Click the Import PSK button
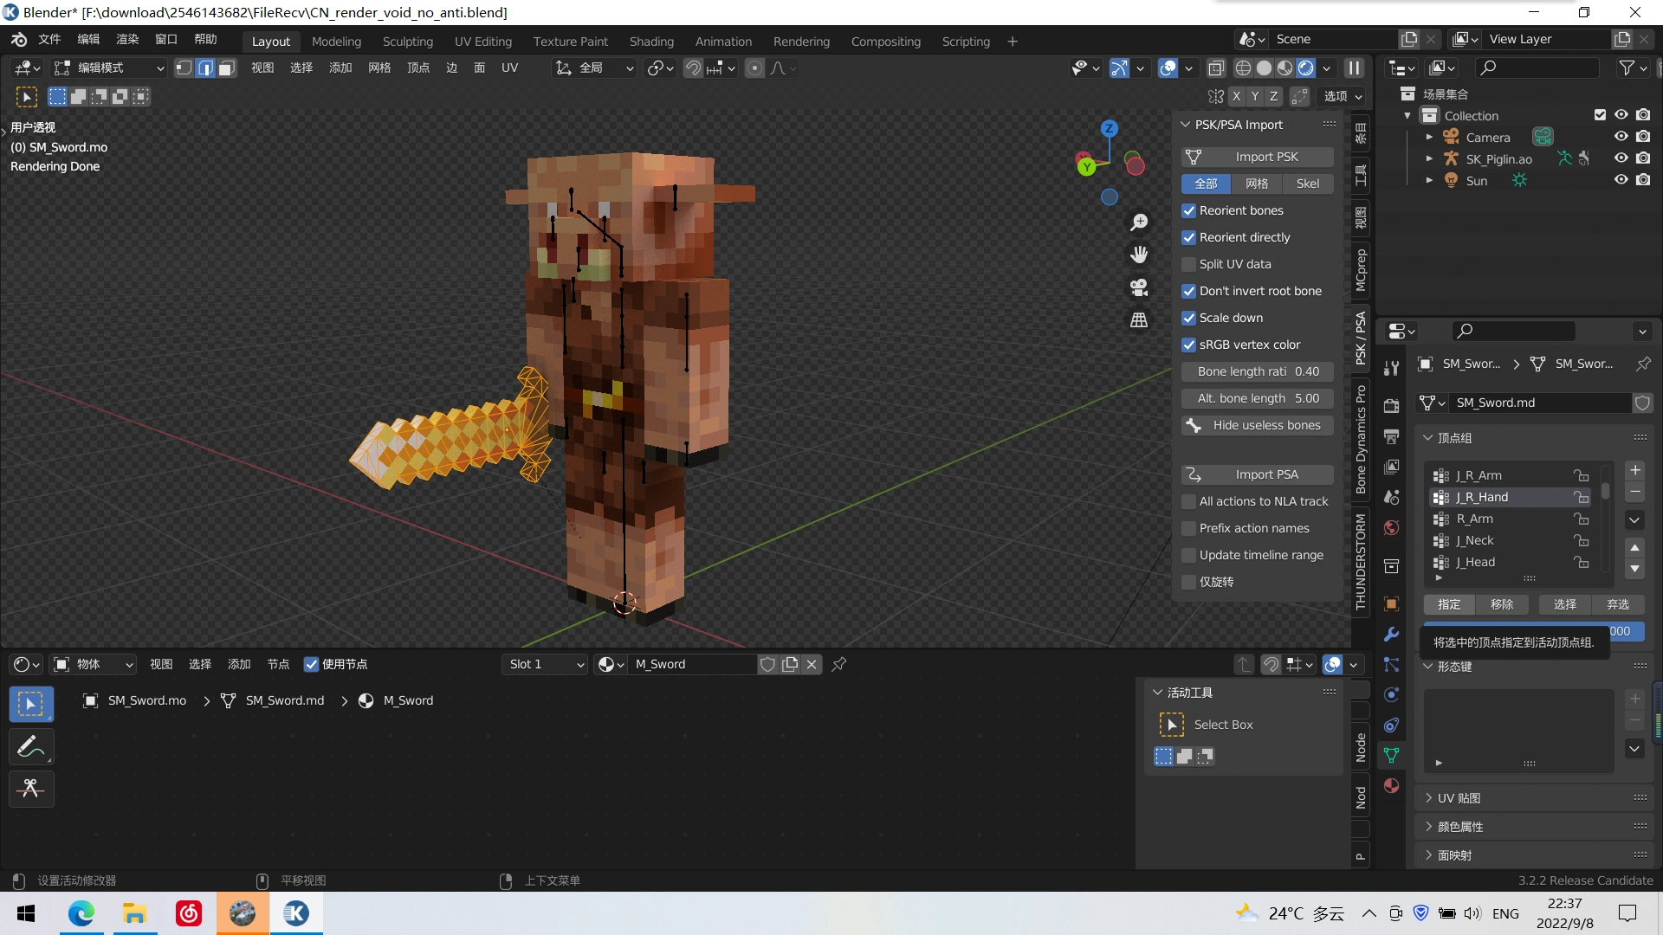 [x=1258, y=157]
